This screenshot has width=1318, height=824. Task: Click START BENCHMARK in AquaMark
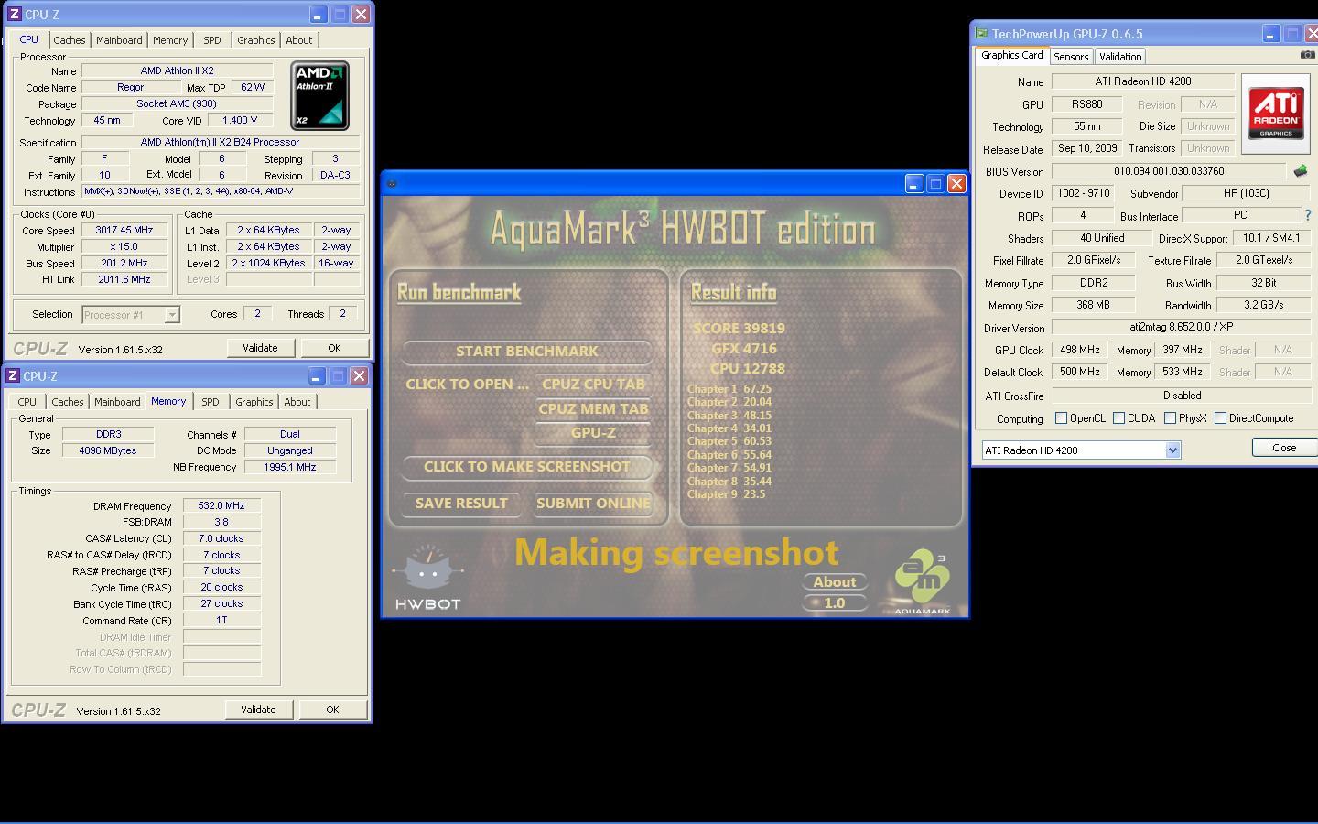[x=527, y=352]
